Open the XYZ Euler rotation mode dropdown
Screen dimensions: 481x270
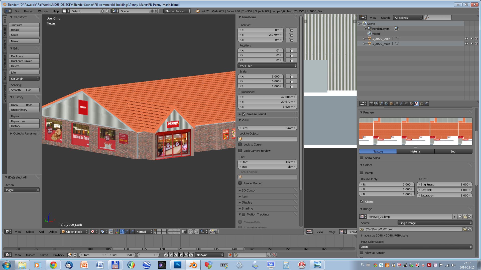267,66
